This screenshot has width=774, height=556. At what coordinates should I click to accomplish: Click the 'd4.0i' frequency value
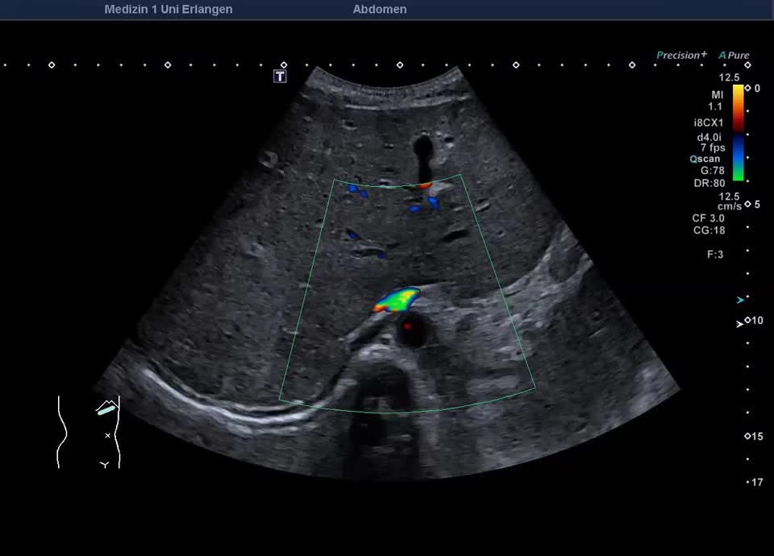(709, 137)
